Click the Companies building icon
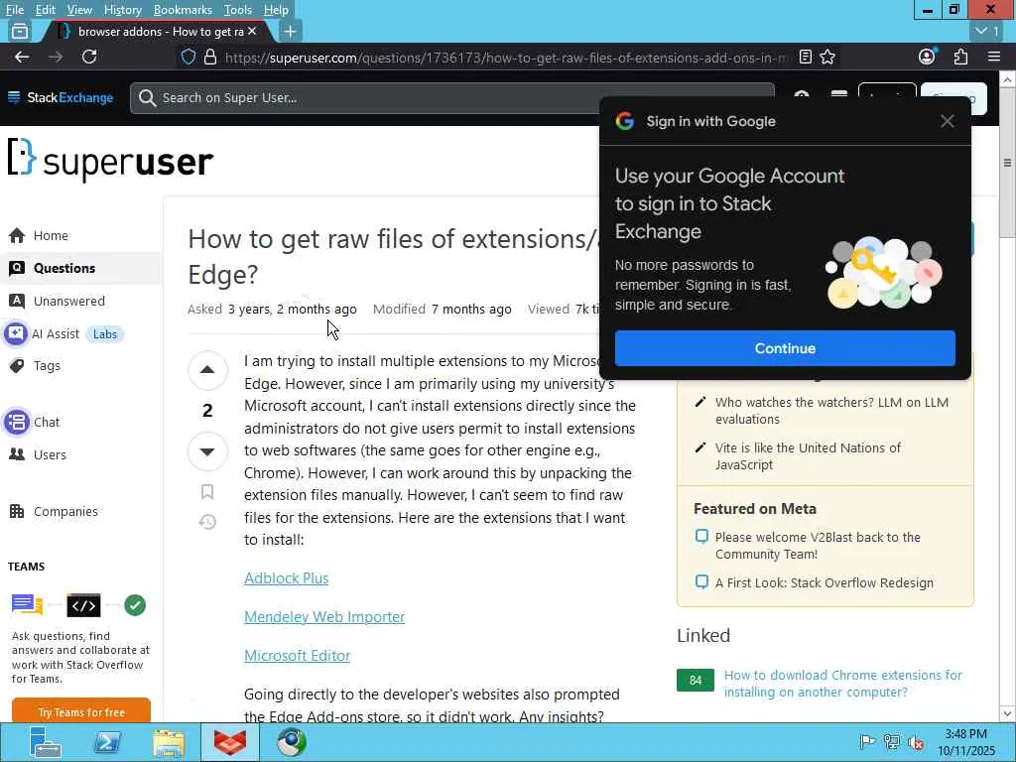1016x762 pixels. (17, 512)
